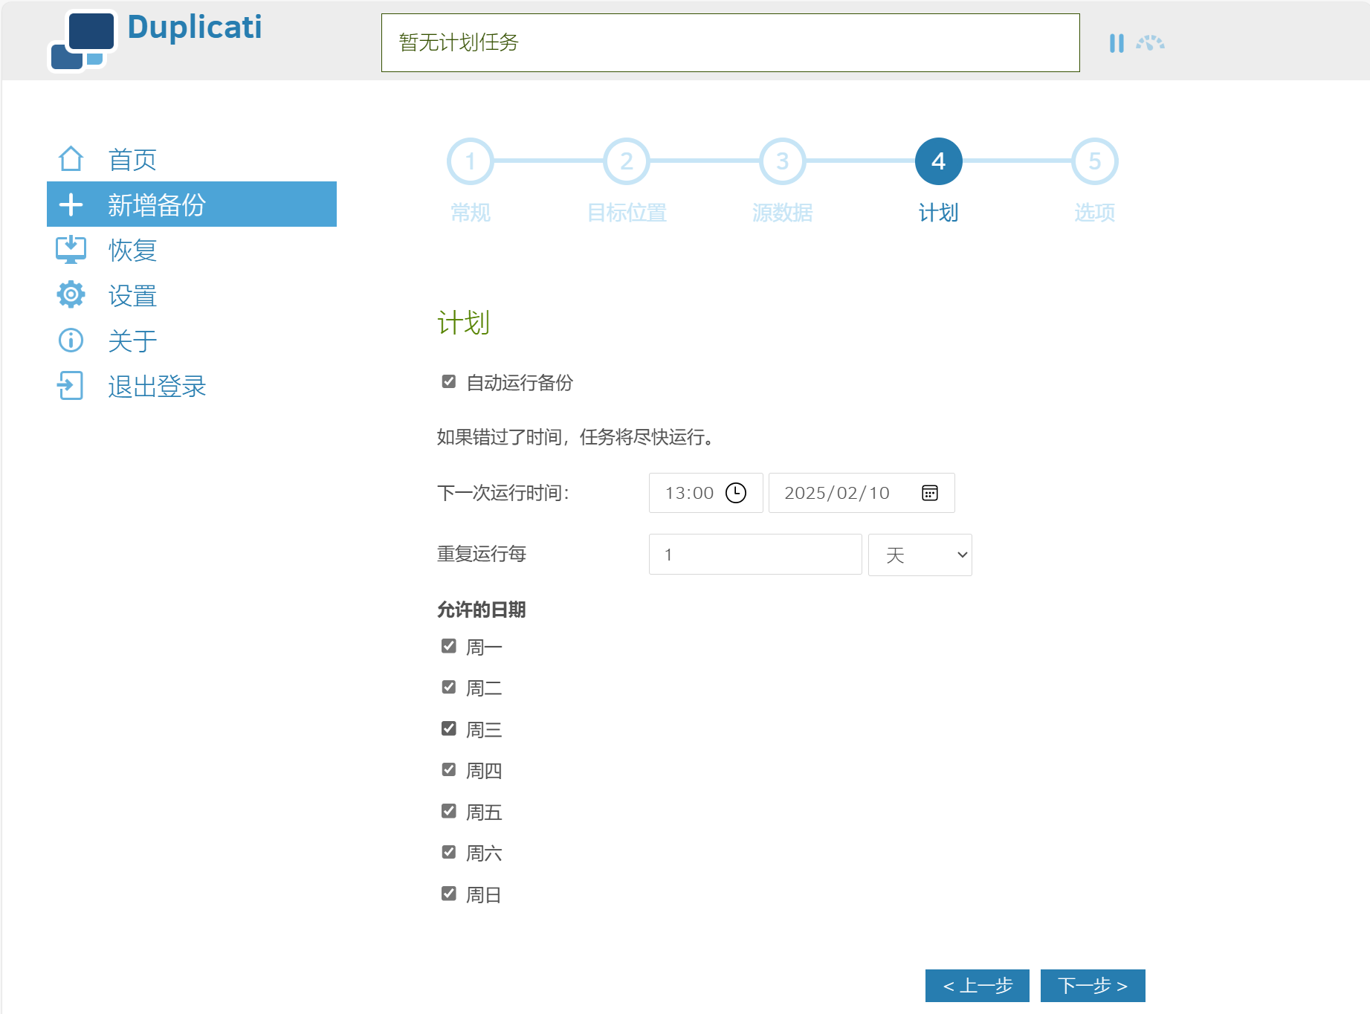The width and height of the screenshot is (1370, 1014).
Task: Open the throttle settings icon
Action: point(1149,43)
